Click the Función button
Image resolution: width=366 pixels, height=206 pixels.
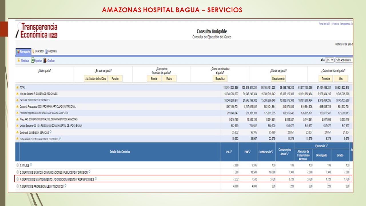point(115,79)
